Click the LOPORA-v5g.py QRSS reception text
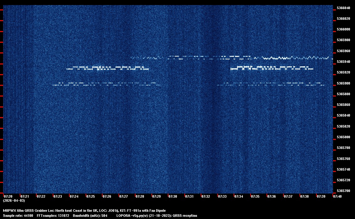 click(x=156, y=216)
